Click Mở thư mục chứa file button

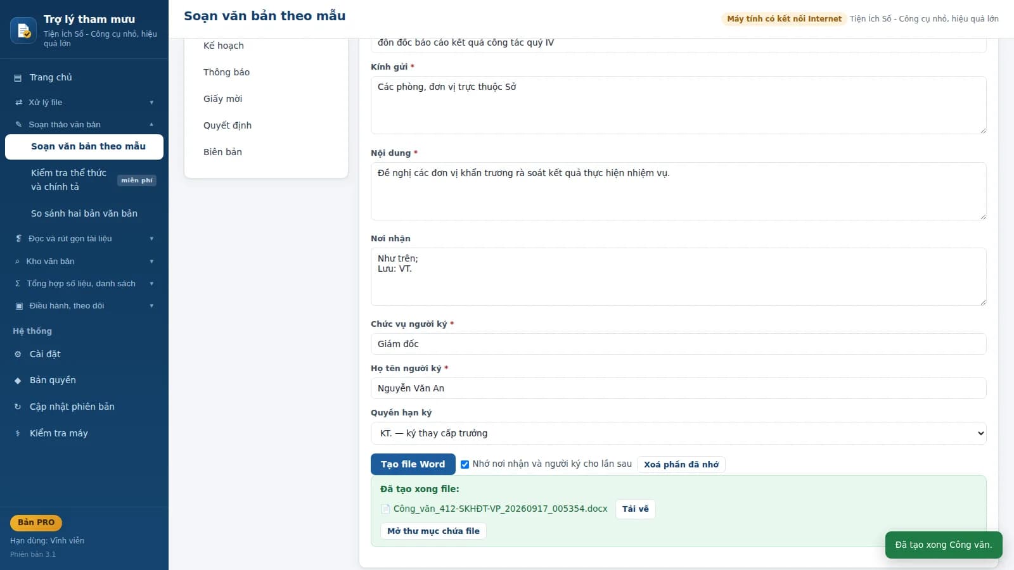433,531
